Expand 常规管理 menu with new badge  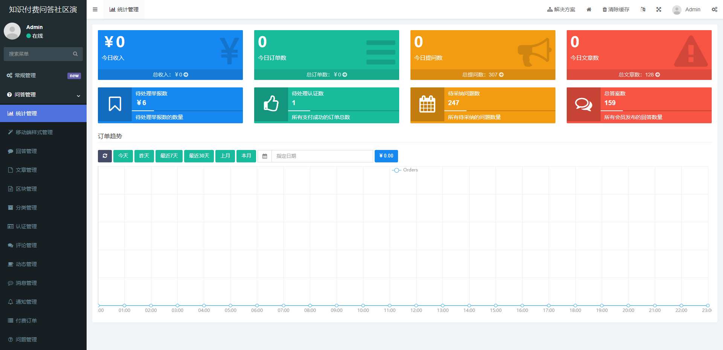point(43,75)
